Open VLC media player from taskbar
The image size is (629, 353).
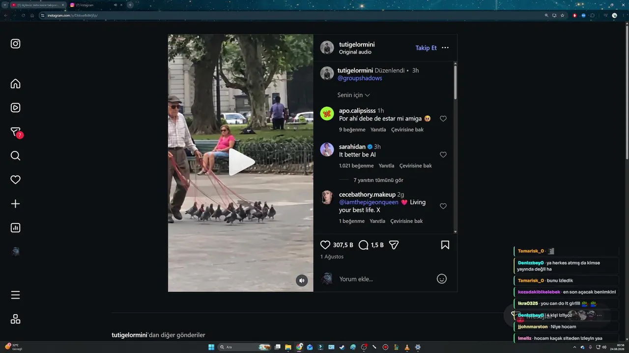[x=407, y=347]
